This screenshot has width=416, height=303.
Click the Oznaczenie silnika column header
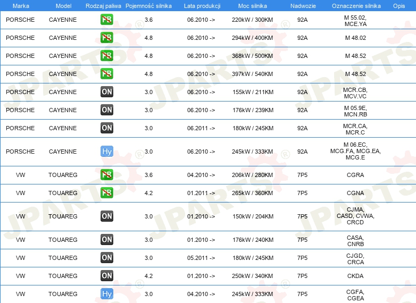click(356, 6)
